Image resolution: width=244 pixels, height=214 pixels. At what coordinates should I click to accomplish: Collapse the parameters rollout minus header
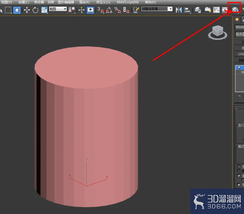[239, 109]
